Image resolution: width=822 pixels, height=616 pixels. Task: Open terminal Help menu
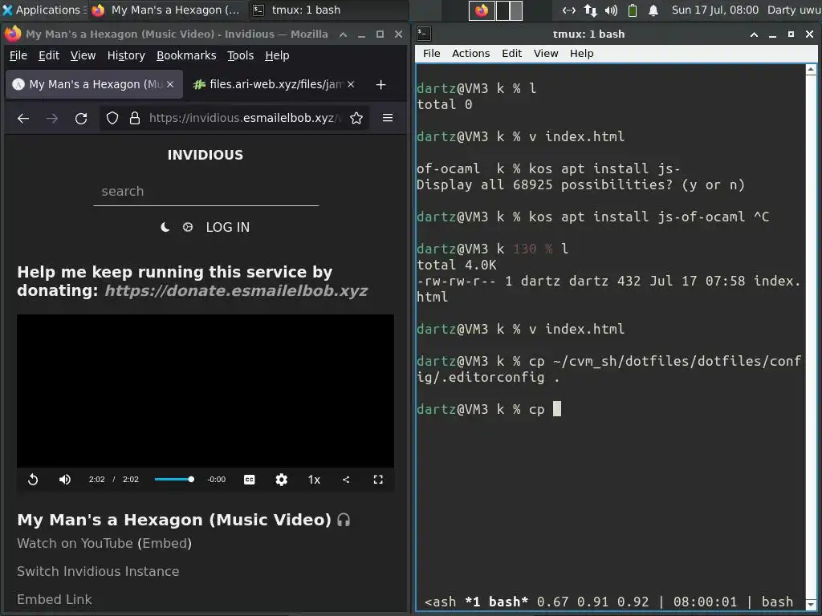click(x=581, y=54)
